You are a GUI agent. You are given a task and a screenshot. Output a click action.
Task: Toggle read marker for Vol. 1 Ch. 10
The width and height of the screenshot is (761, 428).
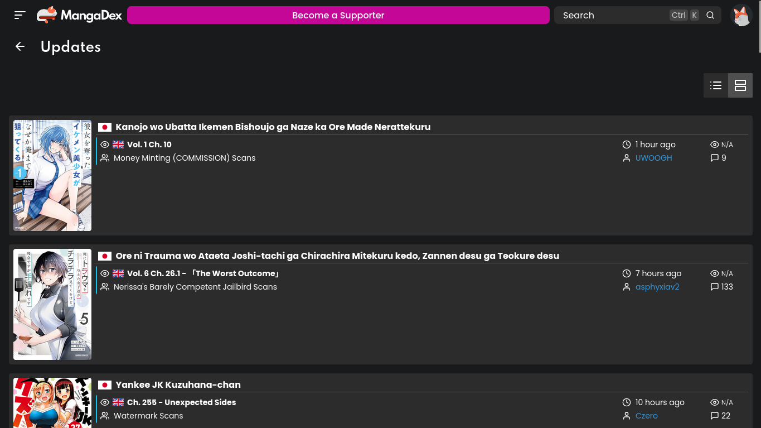coord(105,145)
